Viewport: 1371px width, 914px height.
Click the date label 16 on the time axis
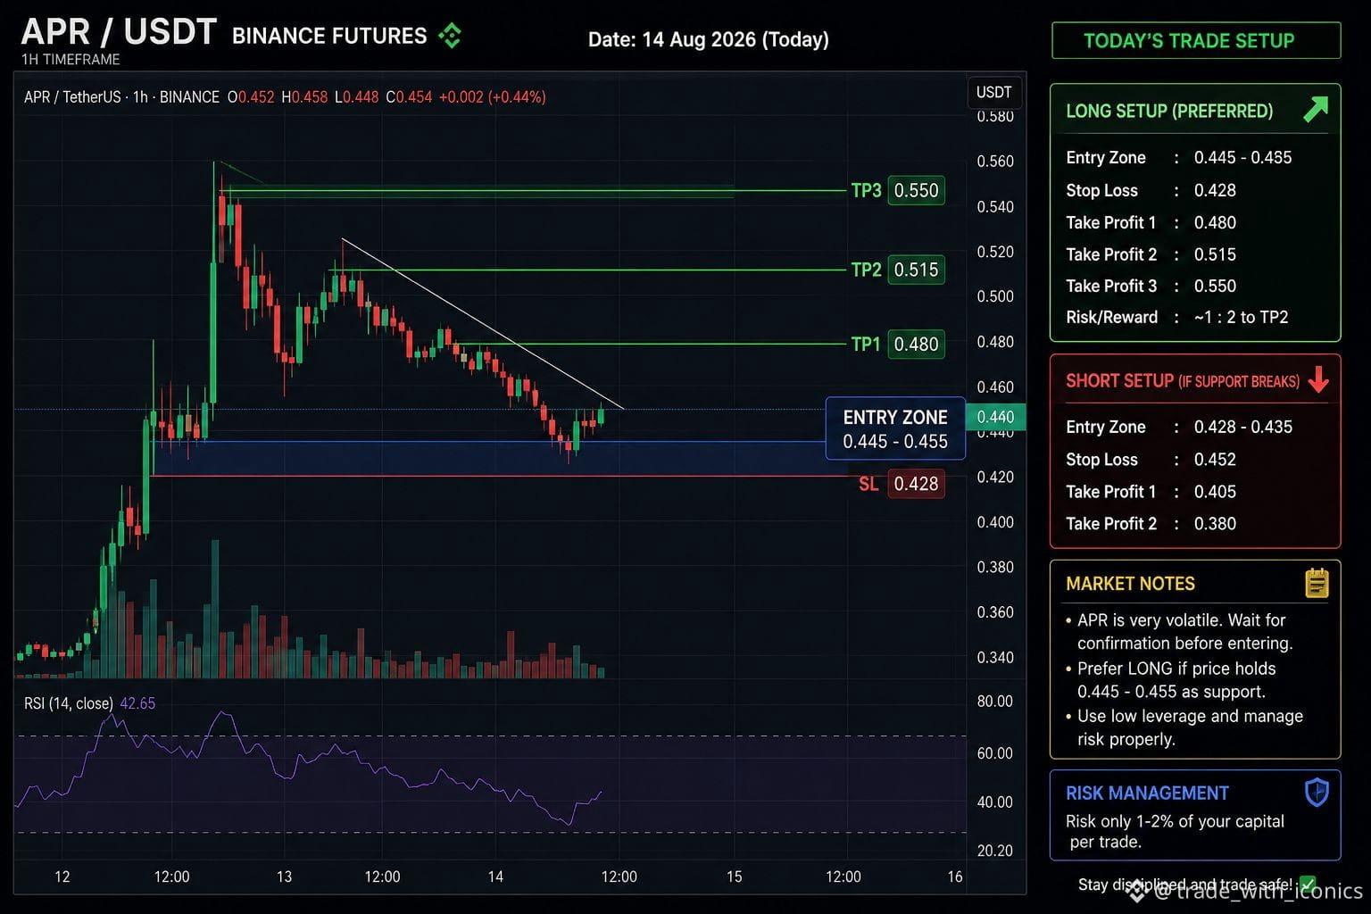pyautogui.click(x=955, y=877)
